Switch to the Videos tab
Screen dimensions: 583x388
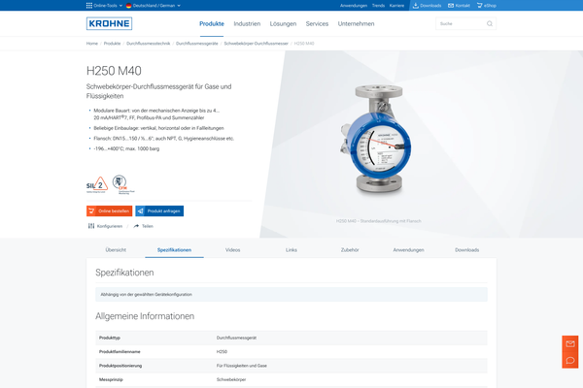tap(233, 250)
